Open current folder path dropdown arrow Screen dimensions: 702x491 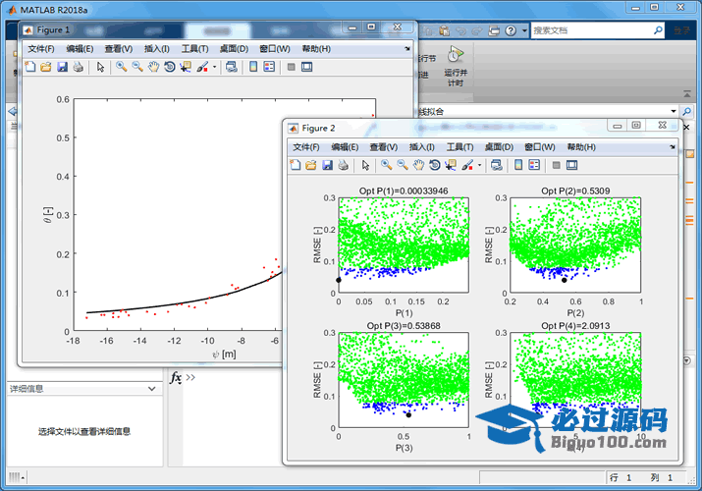pyautogui.click(x=673, y=111)
